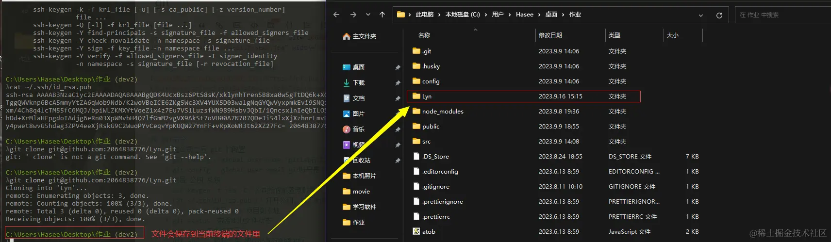Select 此电脑 in the address breadcrumb
Image resolution: width=831 pixels, height=242 pixels.
tap(425, 15)
